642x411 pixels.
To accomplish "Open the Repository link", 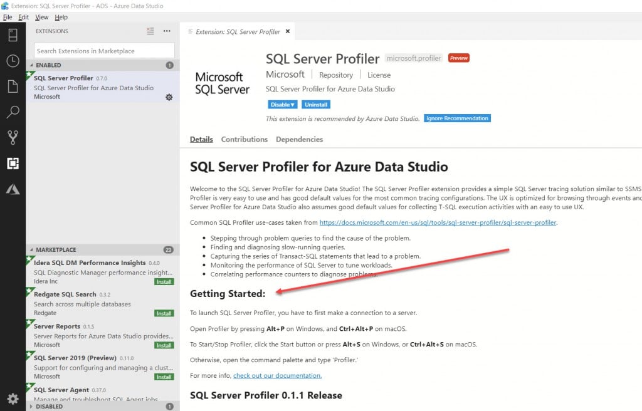I will click(336, 75).
